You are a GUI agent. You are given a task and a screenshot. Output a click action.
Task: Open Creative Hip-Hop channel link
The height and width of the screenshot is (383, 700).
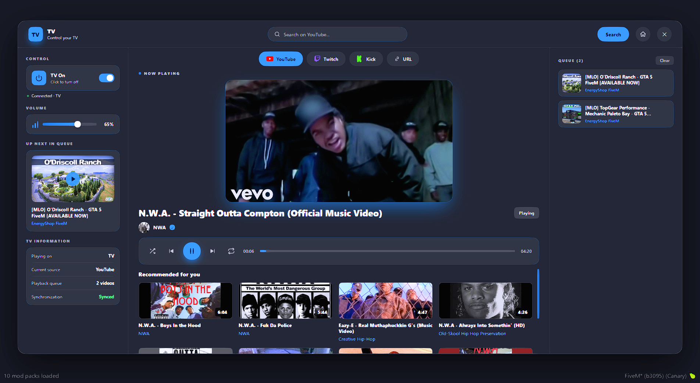(x=357, y=339)
